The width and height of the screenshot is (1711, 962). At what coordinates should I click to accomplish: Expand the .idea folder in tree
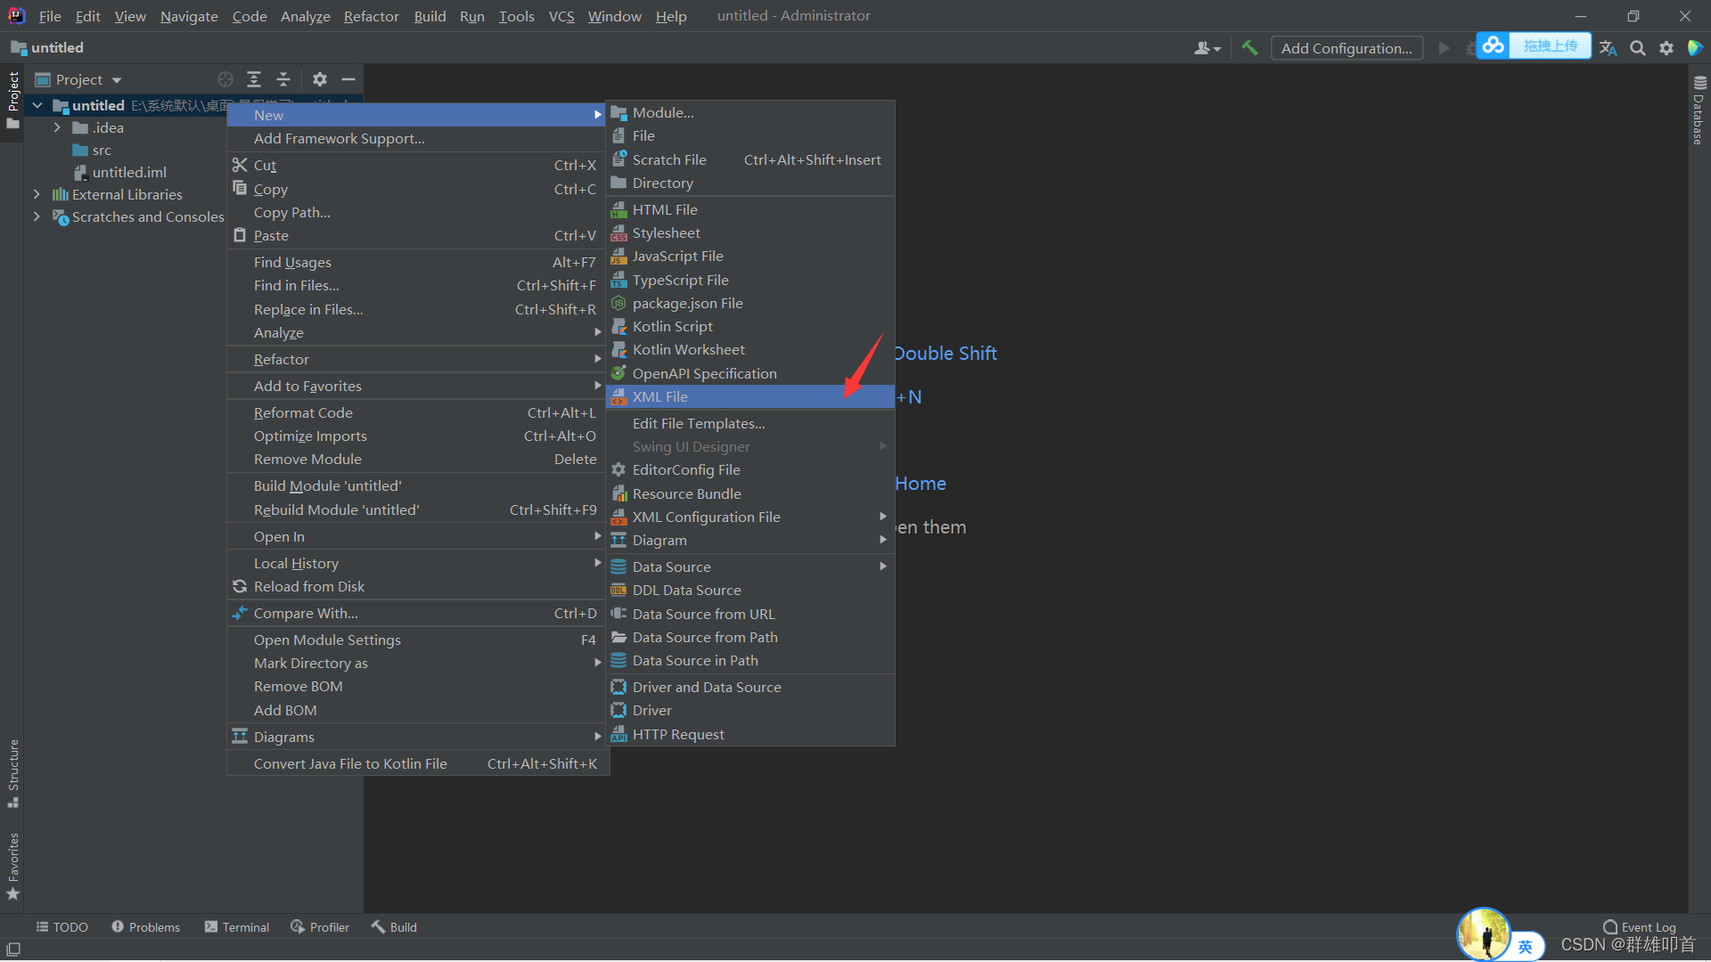(57, 128)
